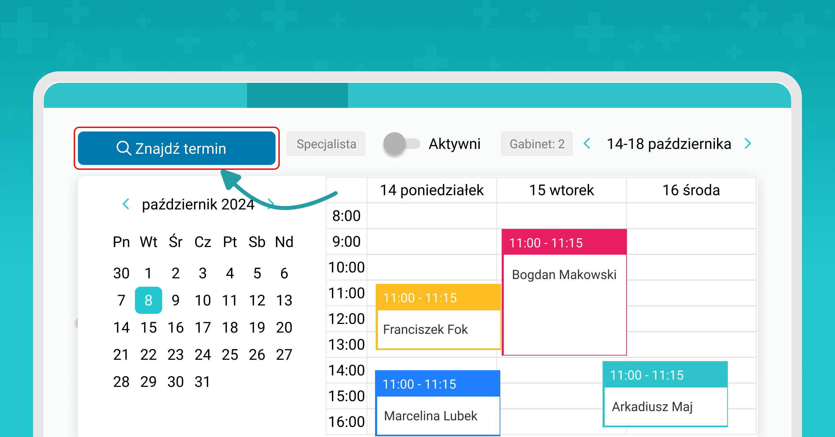The height and width of the screenshot is (437, 835).
Task: Click the 14-18 października date range label
Action: (669, 144)
